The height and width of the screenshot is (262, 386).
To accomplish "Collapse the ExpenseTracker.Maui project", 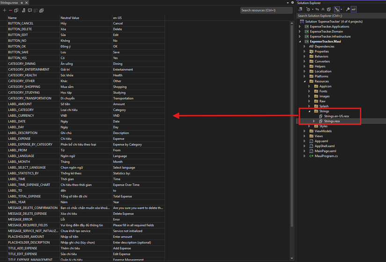I will (x=300, y=42).
